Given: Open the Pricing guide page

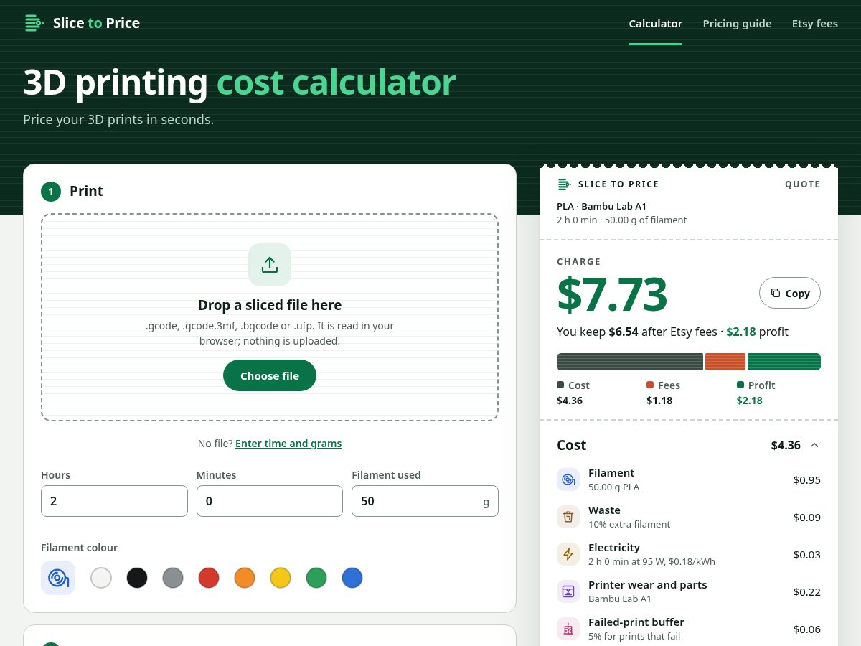Looking at the screenshot, I should 738,24.
